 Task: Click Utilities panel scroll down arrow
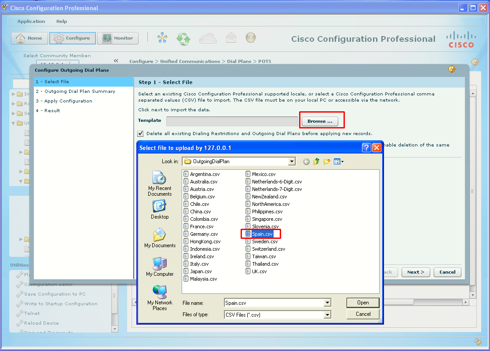(114, 329)
